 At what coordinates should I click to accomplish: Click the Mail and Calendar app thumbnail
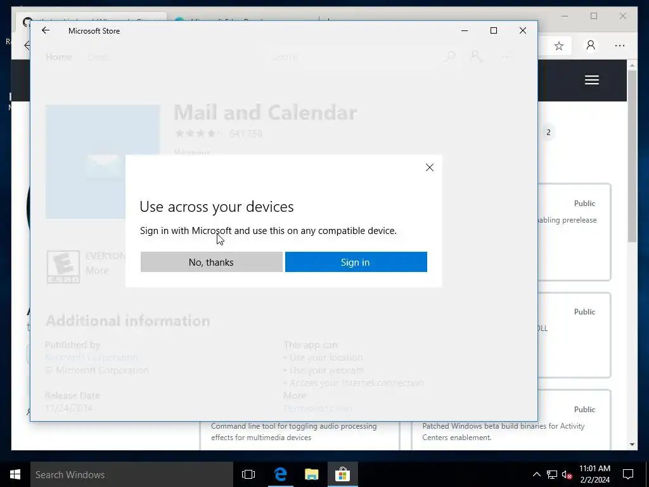pos(103,162)
